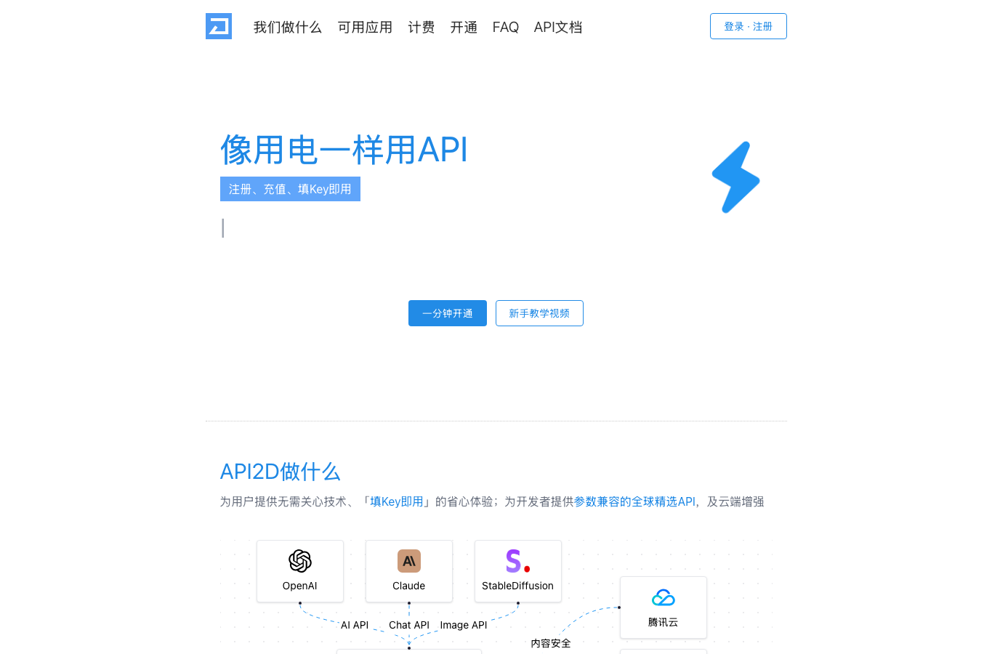Click the blue lightning bolt icon
992x654 pixels.
[735, 177]
